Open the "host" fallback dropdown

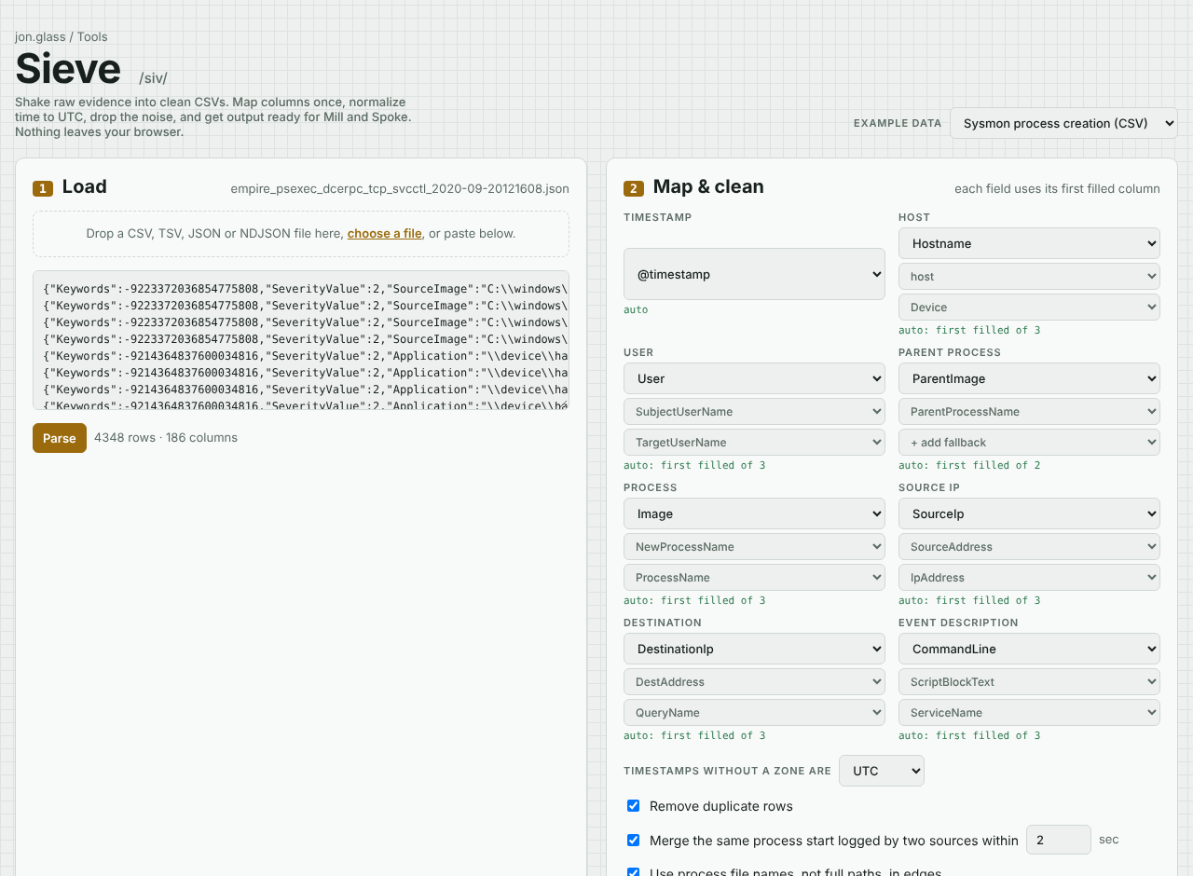pyautogui.click(x=1029, y=277)
